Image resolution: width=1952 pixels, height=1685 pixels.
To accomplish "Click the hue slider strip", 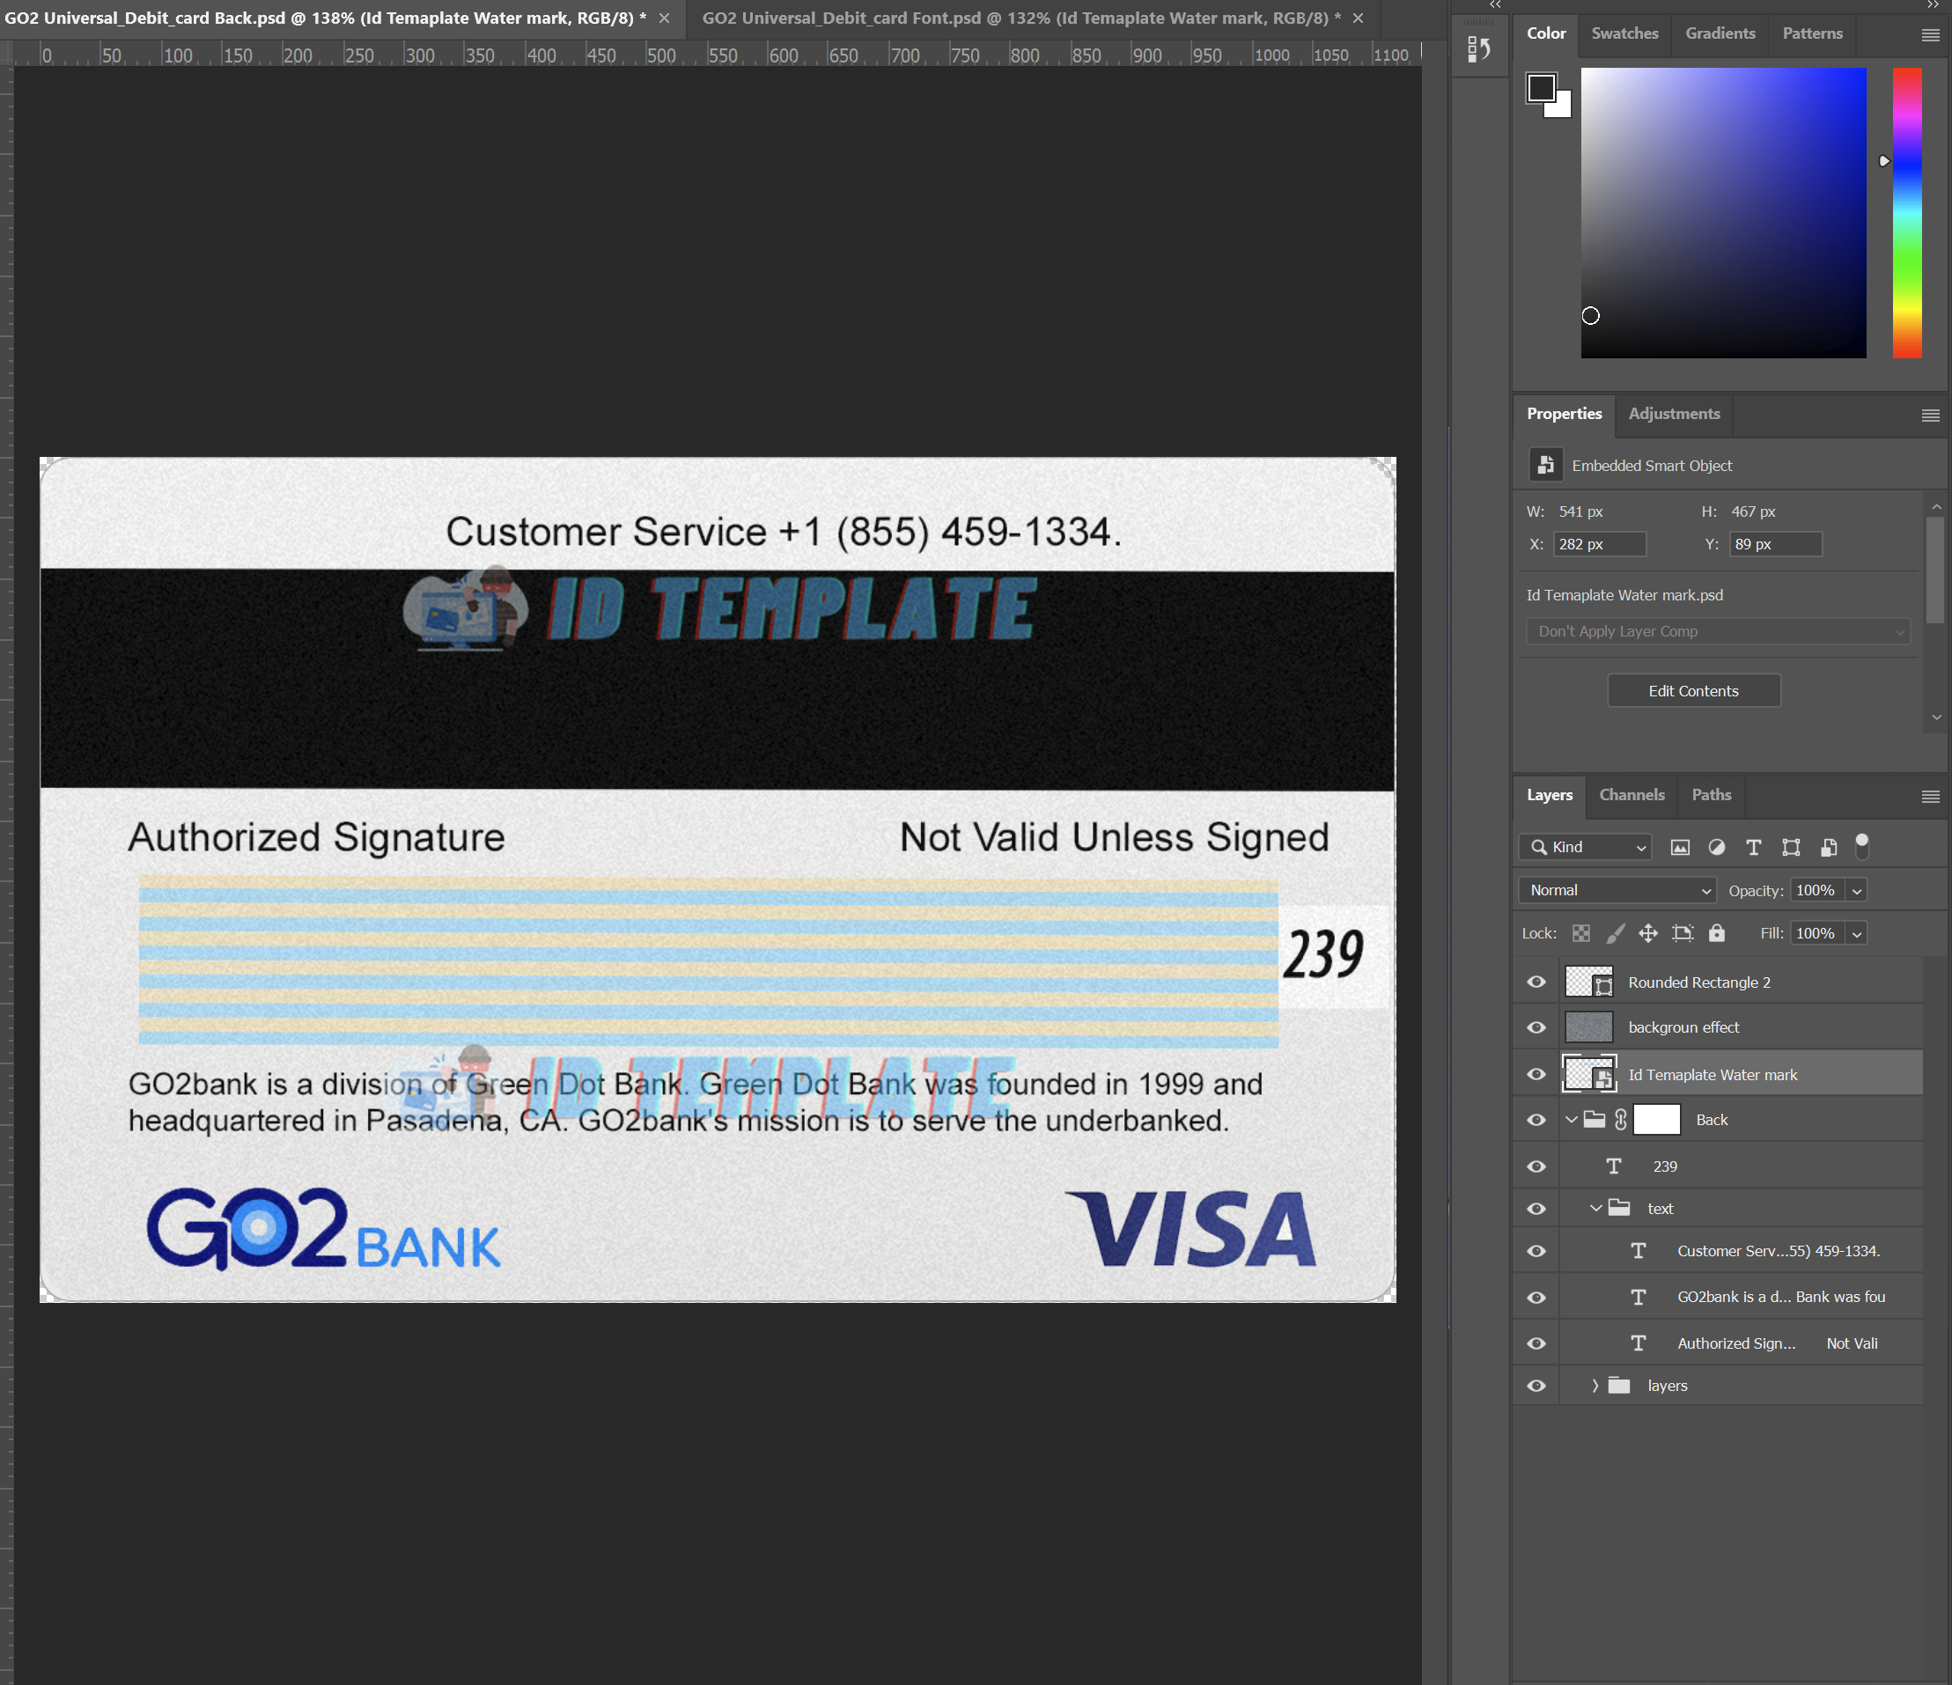I will tap(1907, 212).
